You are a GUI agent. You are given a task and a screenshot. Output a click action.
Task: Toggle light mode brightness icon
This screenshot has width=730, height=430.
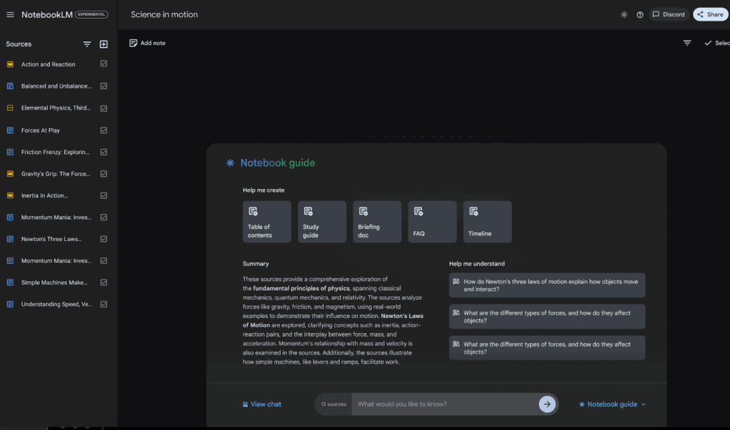(624, 14)
